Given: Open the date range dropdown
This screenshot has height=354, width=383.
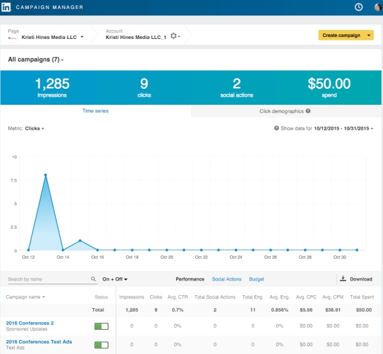Looking at the screenshot, I should pyautogui.click(x=343, y=128).
